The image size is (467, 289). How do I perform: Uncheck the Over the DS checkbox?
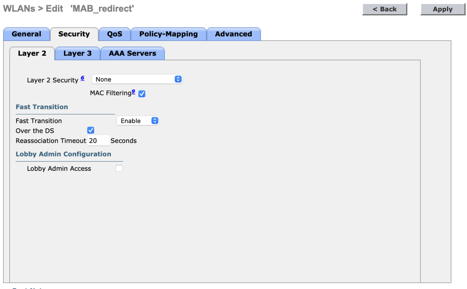click(x=91, y=130)
